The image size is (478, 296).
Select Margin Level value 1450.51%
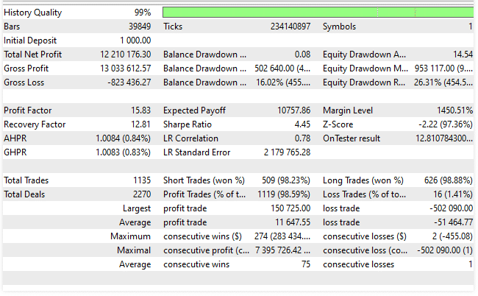454,110
